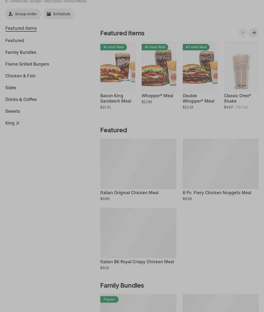Screen dimensions: 264x312
Task: Open the Bacon King Sandwich Meal image
Action: pos(118,67)
